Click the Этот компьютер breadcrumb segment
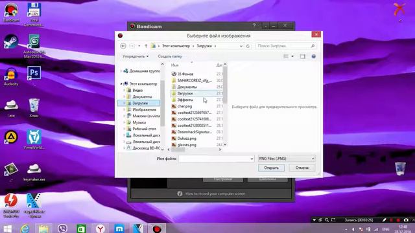The height and width of the screenshot is (233, 415). point(176,46)
